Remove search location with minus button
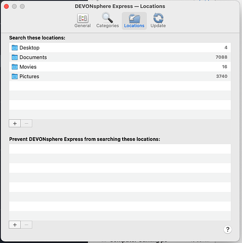 [x=27, y=123]
